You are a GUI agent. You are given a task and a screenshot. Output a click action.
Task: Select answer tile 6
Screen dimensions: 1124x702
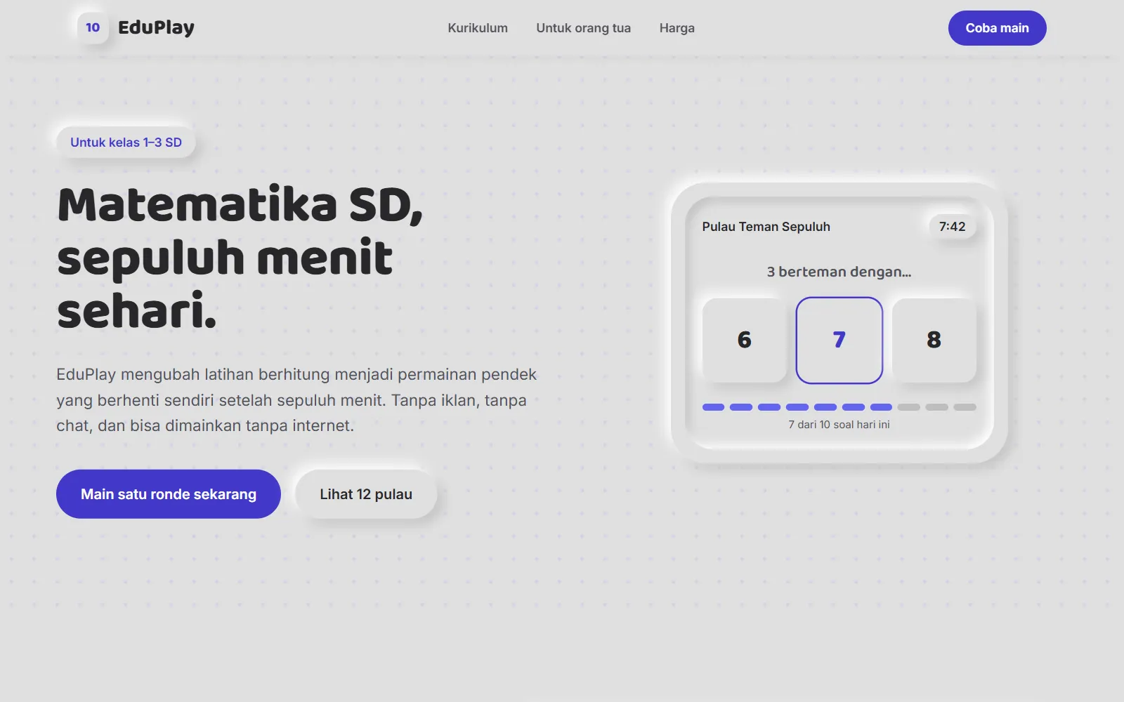click(x=745, y=340)
